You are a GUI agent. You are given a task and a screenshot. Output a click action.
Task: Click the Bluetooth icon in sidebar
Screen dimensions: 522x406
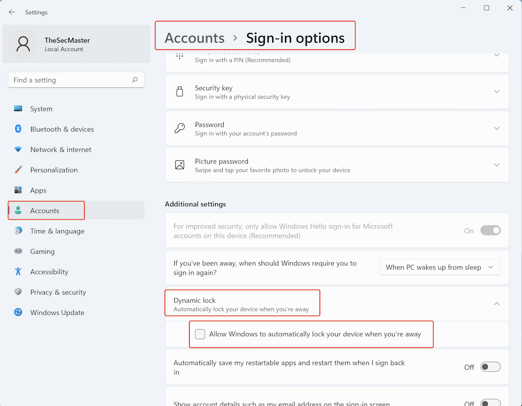click(x=18, y=129)
